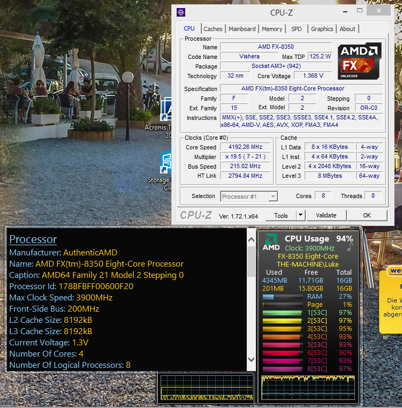Click the Number Of Cores: 4 line
This screenshot has height=408, width=402.
click(x=47, y=354)
